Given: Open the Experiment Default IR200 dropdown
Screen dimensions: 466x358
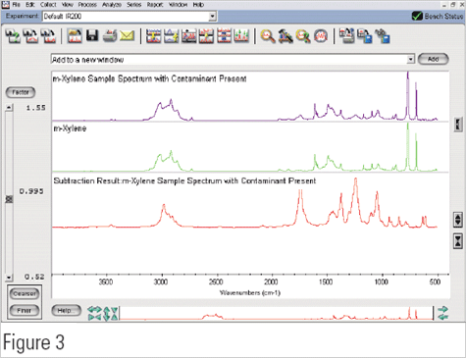Looking at the screenshot, I should click(213, 16).
